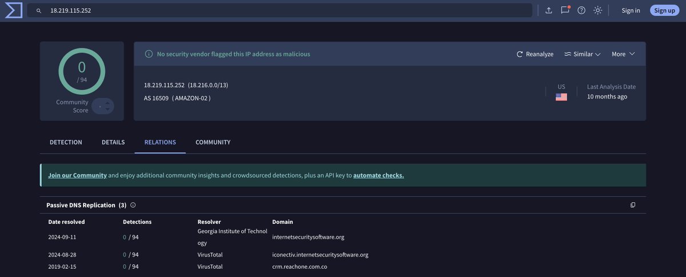Viewport: 686px width, 277px height.
Task: Open domain iconectiv.internetsecuritysoftware.org
Action: coord(320,255)
